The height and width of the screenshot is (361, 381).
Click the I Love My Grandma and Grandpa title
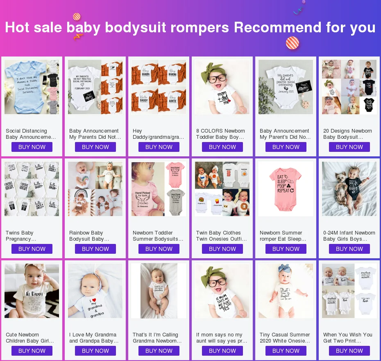(94, 338)
